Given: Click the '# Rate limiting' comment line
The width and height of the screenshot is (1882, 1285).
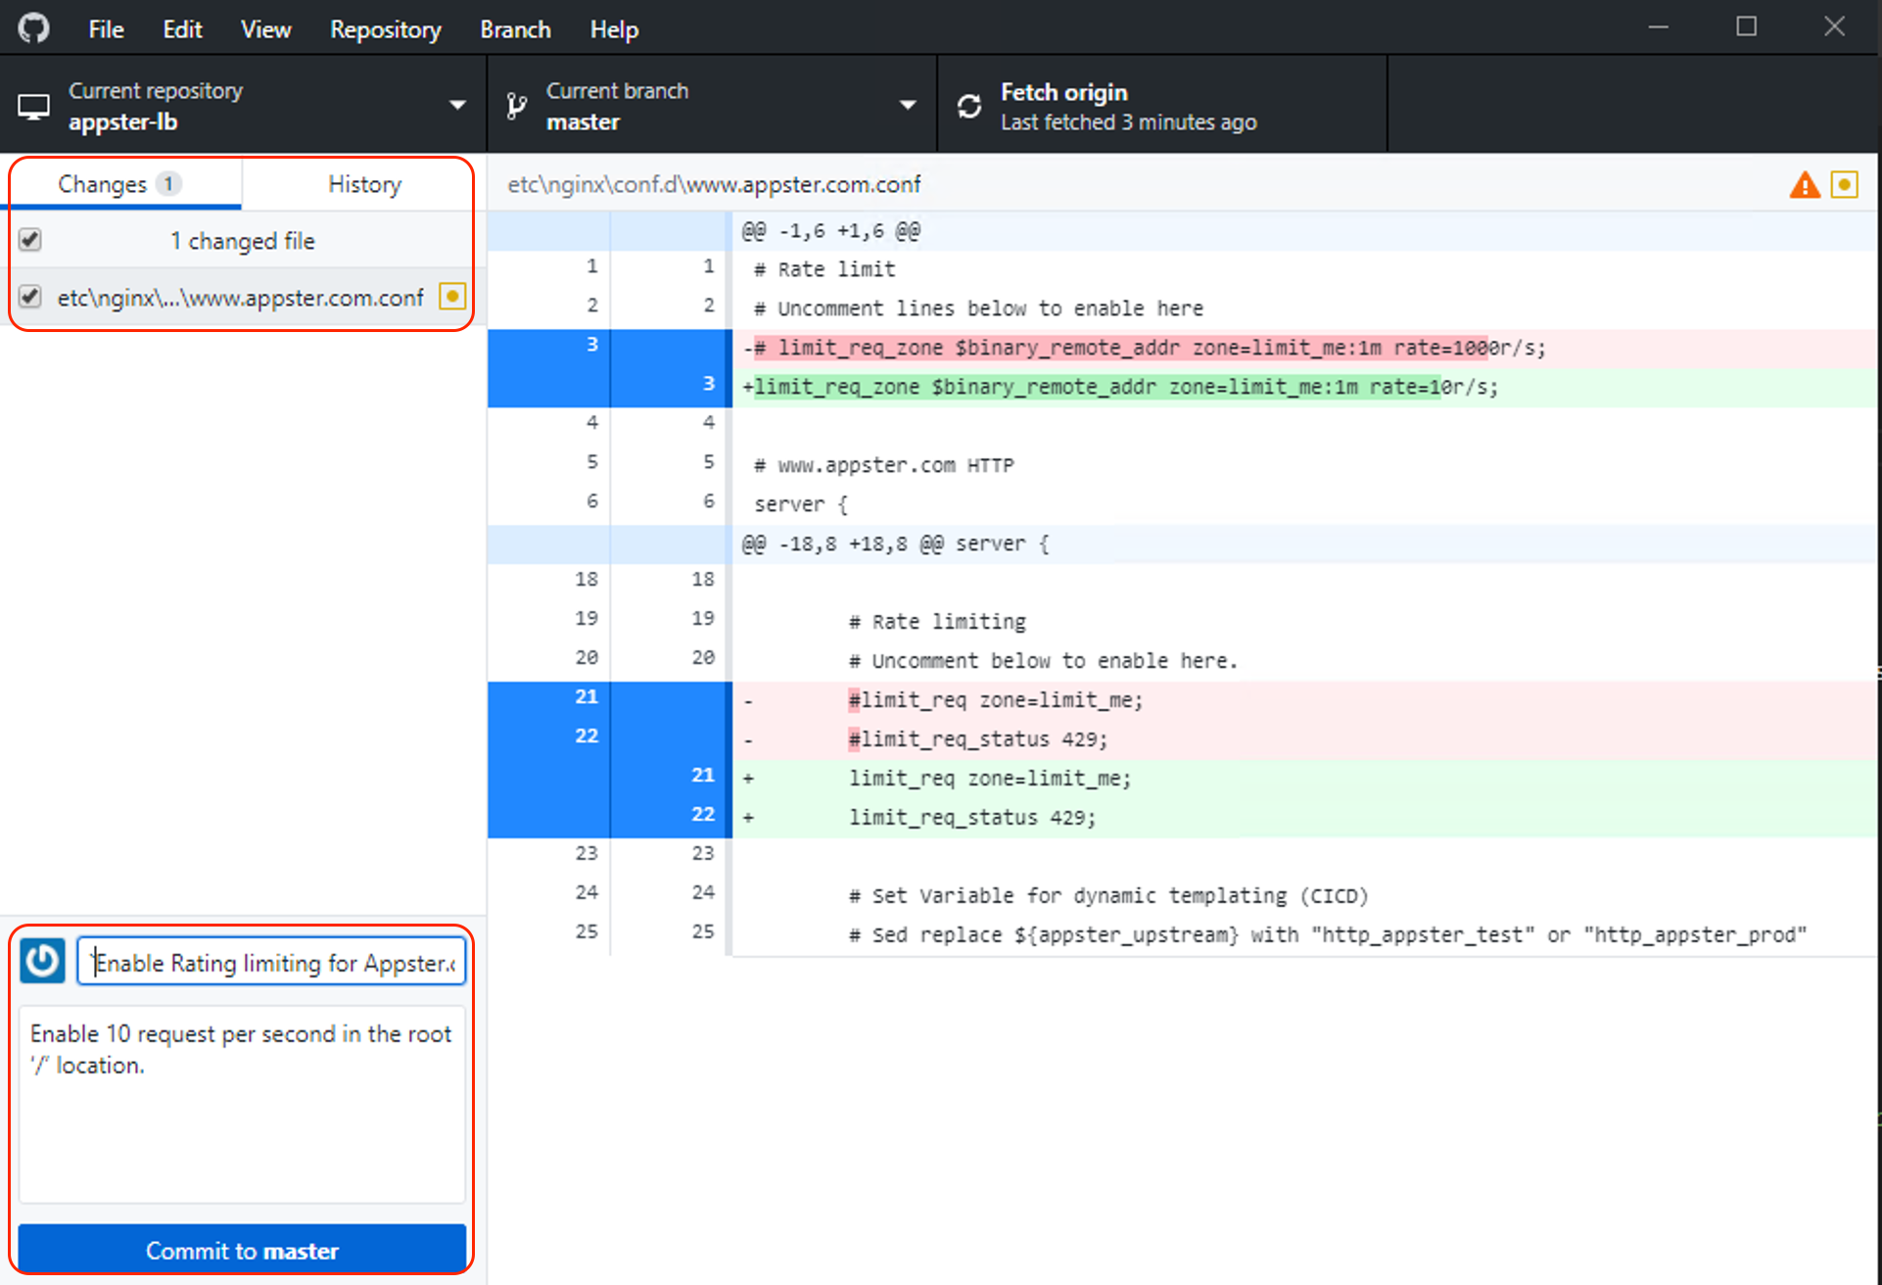Looking at the screenshot, I should pos(937,623).
